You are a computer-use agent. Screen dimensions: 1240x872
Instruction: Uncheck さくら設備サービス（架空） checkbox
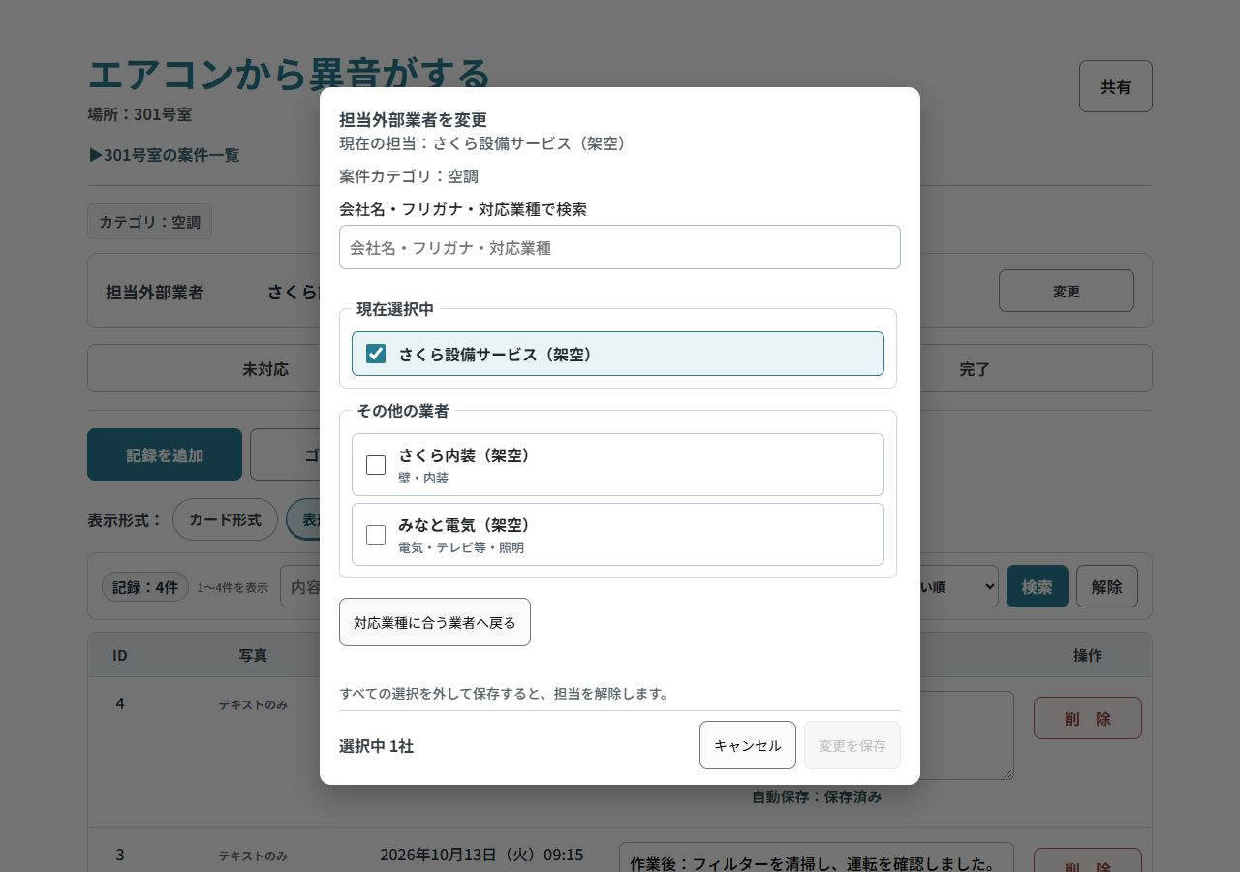pyautogui.click(x=376, y=354)
